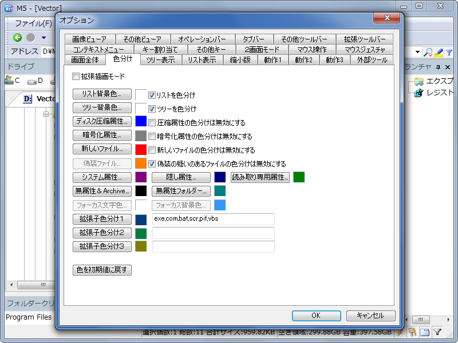Click the gray forward circle icon

click(31, 37)
